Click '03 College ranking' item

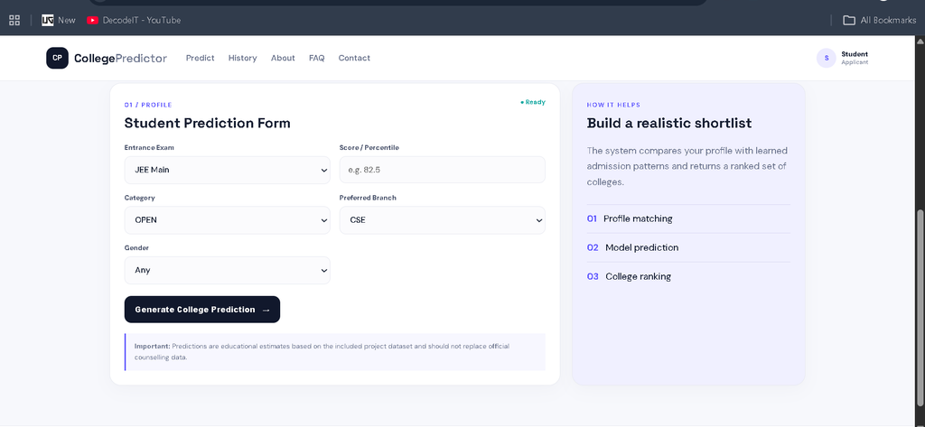point(688,276)
